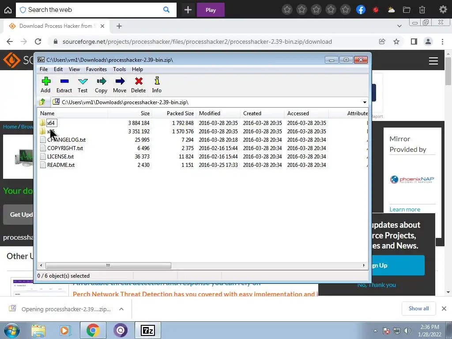452x339 pixels.
Task: Click the Test archive icon
Action: click(x=83, y=81)
